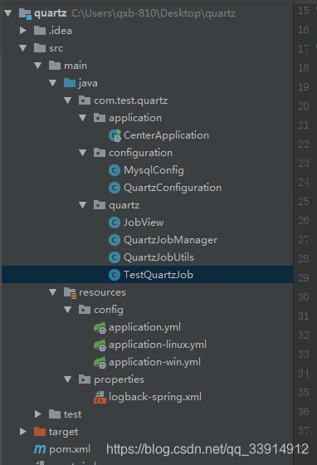
Task: Click the quartz project path text
Action: pyautogui.click(x=154, y=13)
